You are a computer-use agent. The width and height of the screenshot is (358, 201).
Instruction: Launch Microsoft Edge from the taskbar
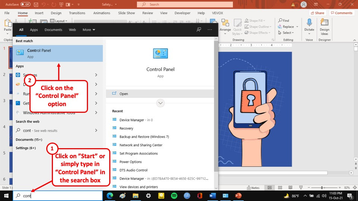pos(110,196)
